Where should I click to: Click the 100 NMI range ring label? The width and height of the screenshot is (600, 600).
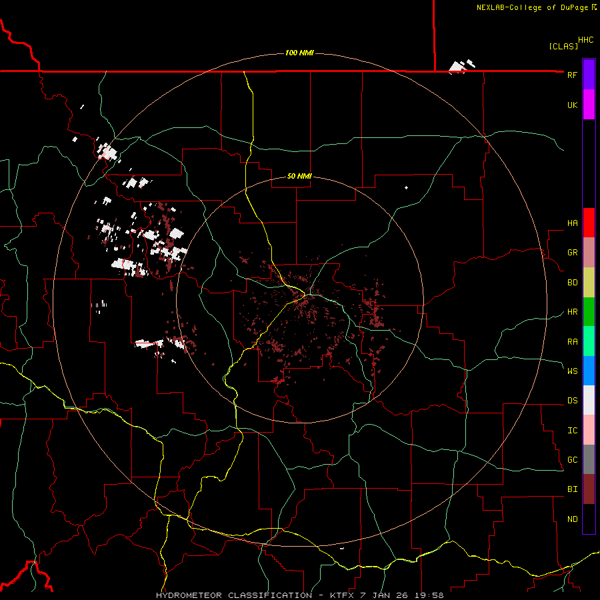pos(299,53)
